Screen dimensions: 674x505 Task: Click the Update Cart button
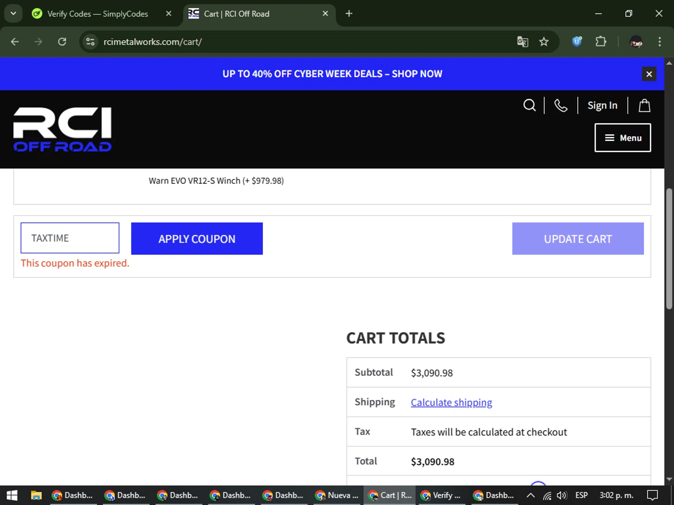578,239
